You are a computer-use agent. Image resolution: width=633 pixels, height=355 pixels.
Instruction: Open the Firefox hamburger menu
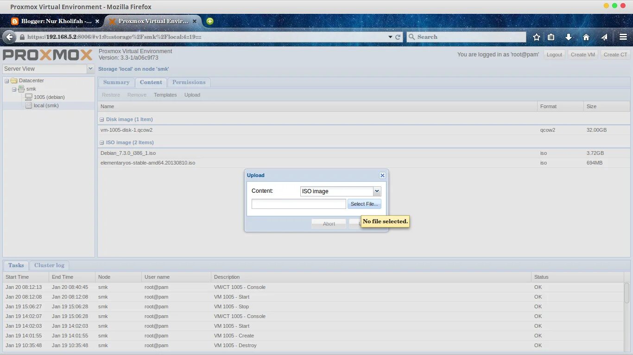(x=623, y=37)
